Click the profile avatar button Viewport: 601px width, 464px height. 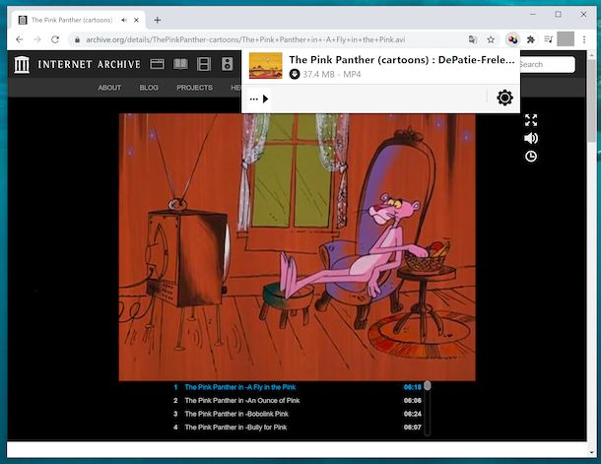click(566, 39)
